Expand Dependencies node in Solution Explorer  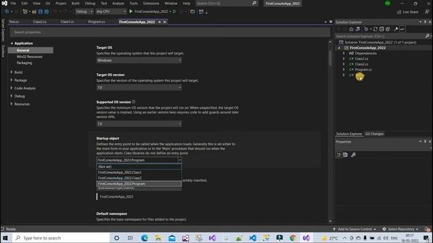pyautogui.click(x=344, y=53)
